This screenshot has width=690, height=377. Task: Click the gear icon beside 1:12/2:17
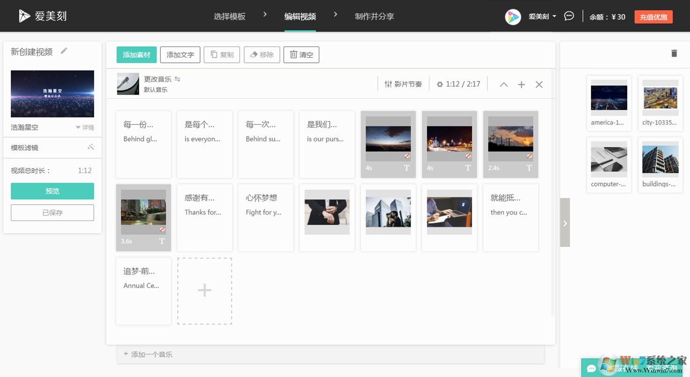[x=440, y=84]
